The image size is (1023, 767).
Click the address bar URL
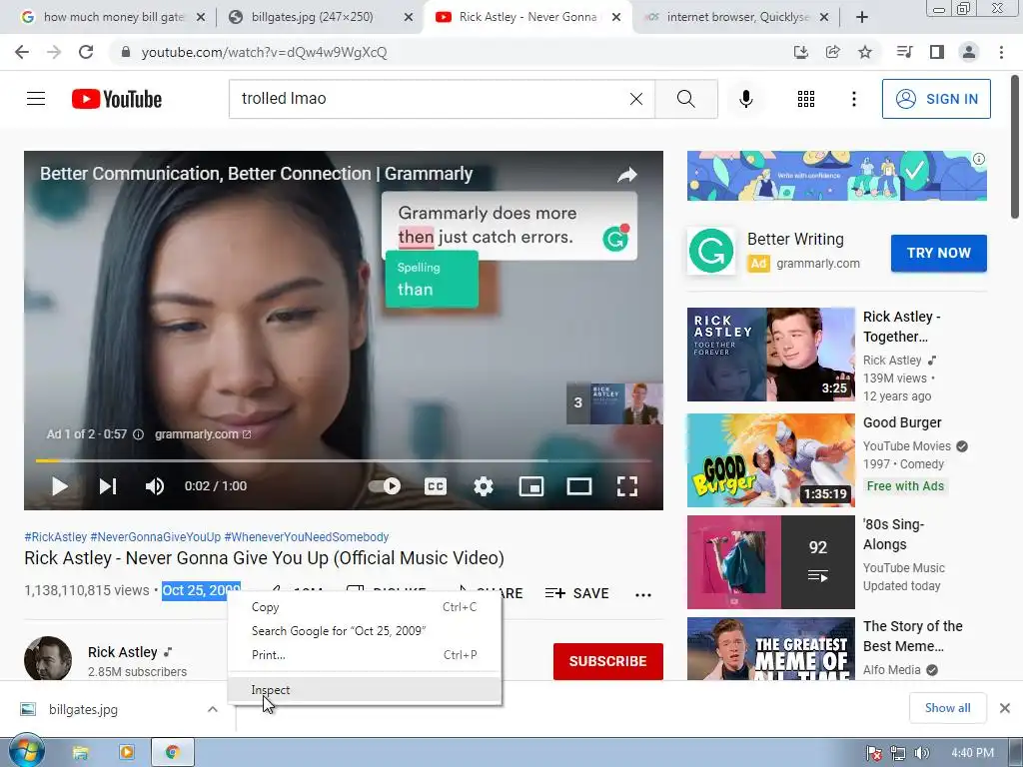coord(264,52)
